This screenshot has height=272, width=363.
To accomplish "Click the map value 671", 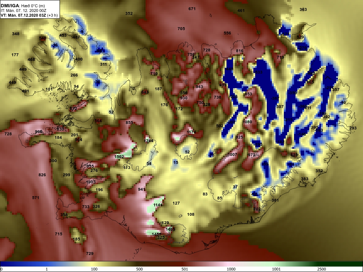I will coord(192,9).
